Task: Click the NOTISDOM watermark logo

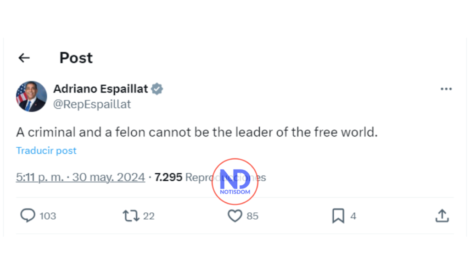Action: pos(235,181)
